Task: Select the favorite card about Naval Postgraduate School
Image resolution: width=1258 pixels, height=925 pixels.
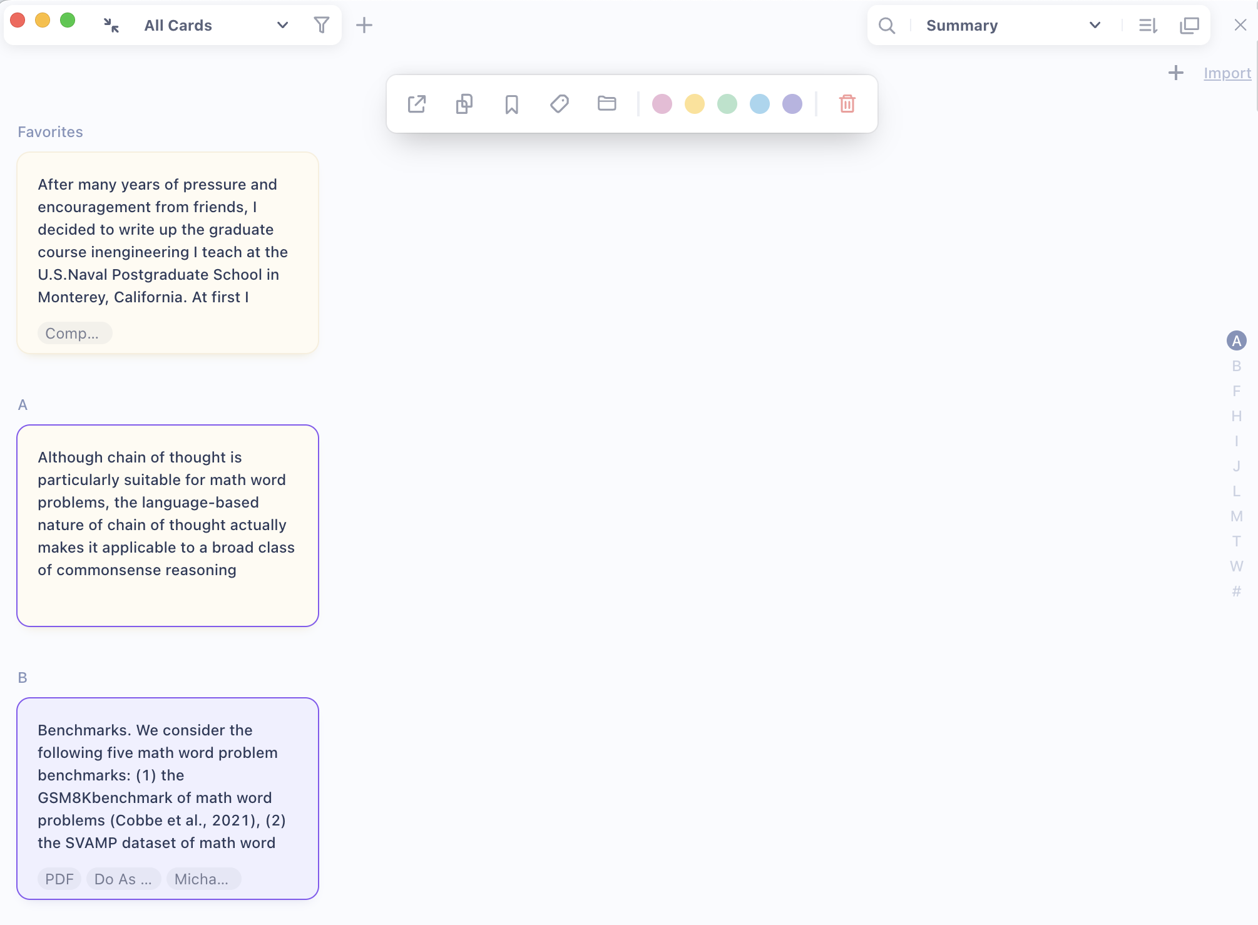Action: (168, 253)
